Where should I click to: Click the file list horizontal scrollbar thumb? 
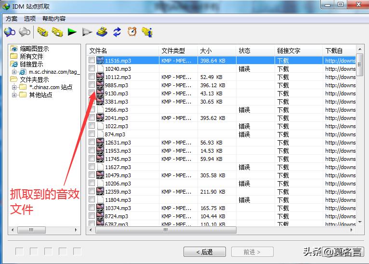tap(166, 230)
